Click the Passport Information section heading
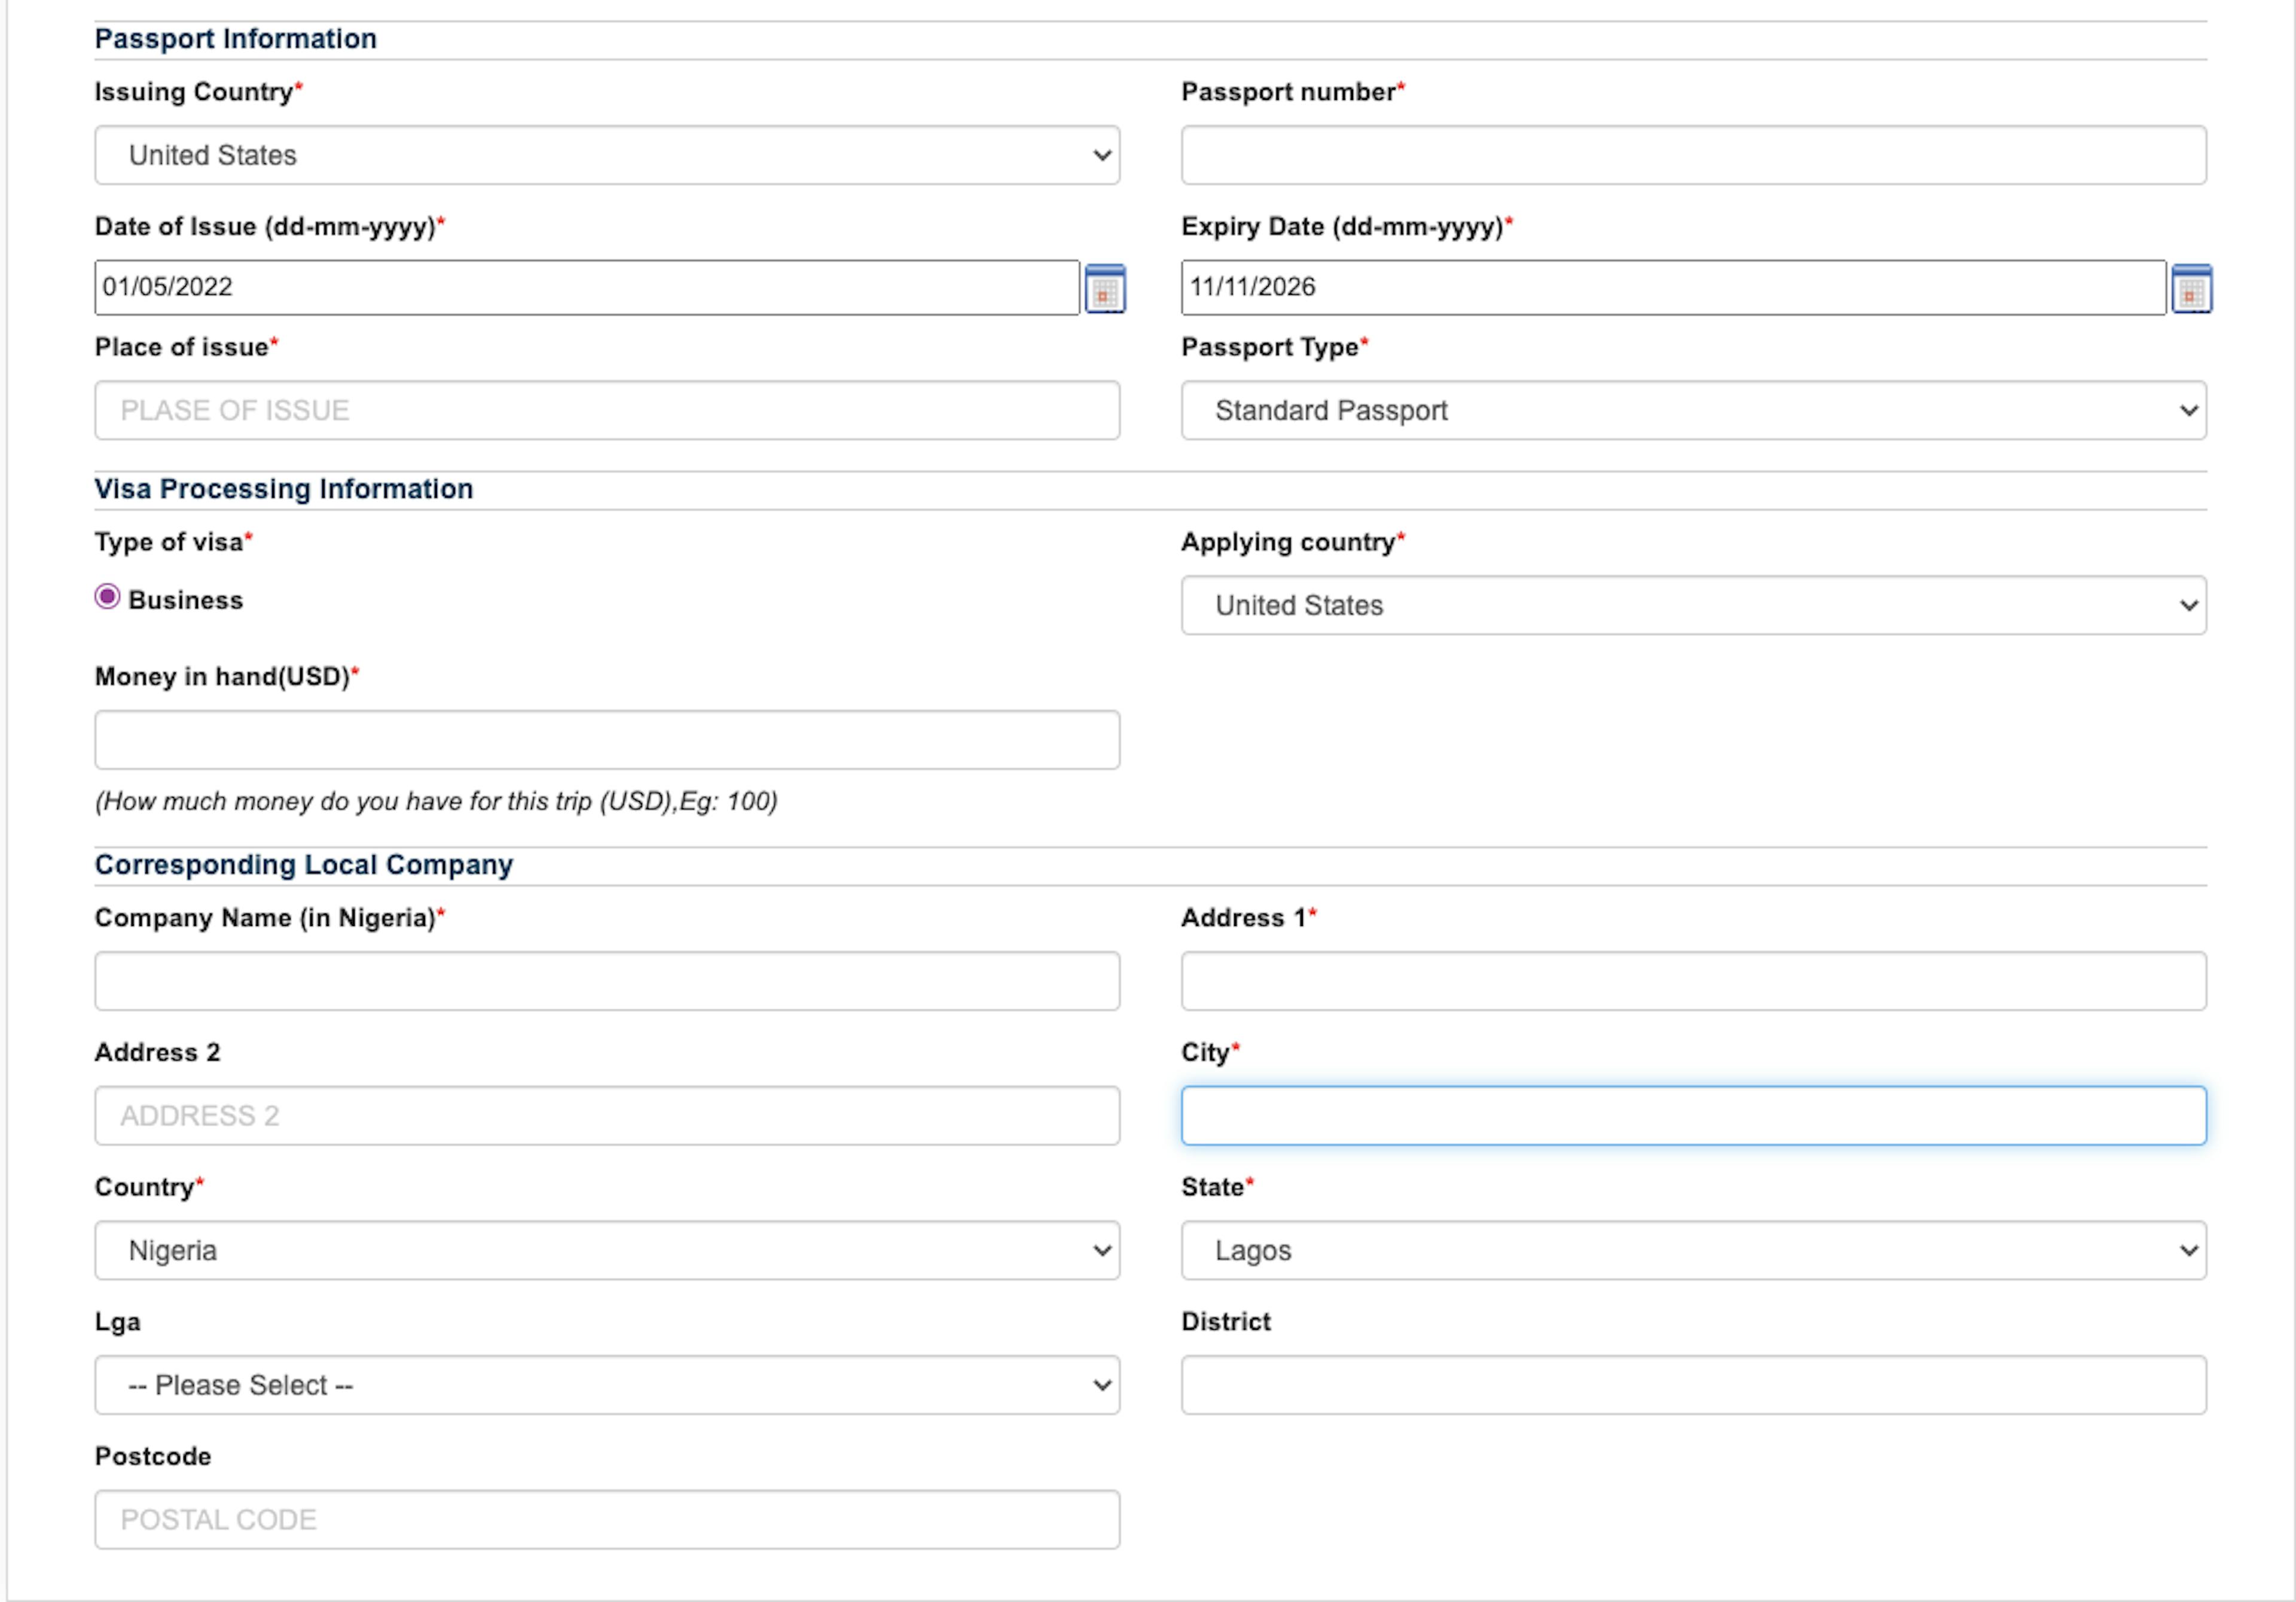This screenshot has width=2296, height=1602. 236,39
